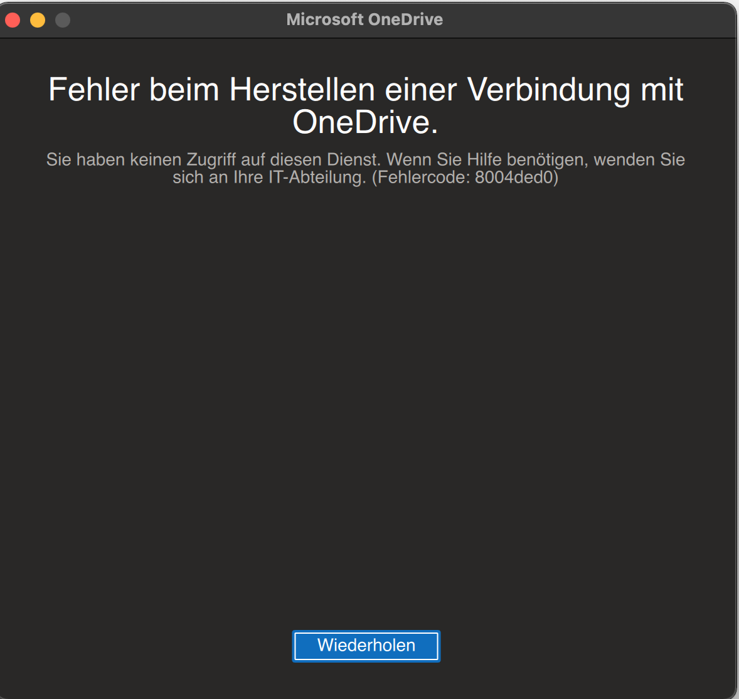Click the 'Fehler beim Herstellen einer Verbindung' heading

tap(366, 105)
